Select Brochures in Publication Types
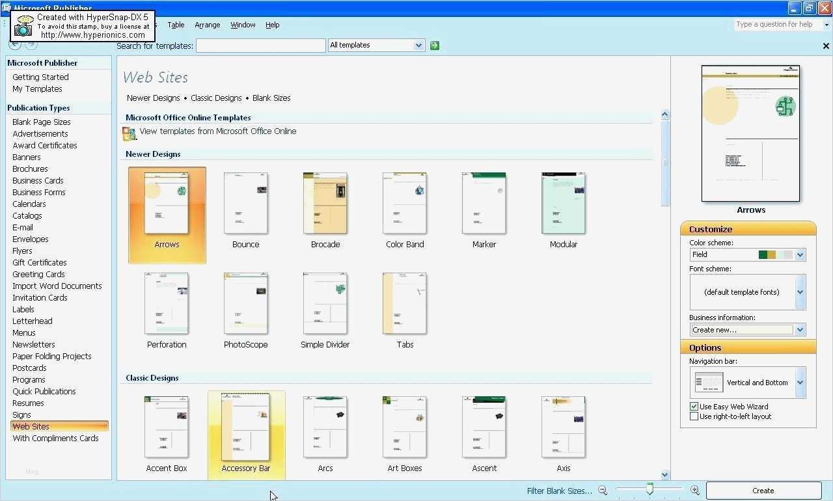This screenshot has height=501, width=833. (30, 169)
